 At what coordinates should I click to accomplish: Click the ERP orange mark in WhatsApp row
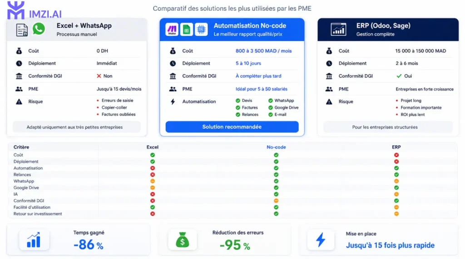point(396,181)
